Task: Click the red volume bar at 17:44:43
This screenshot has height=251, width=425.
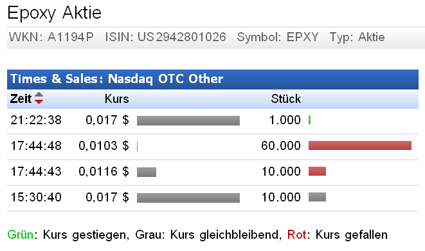Action: pos(317,171)
